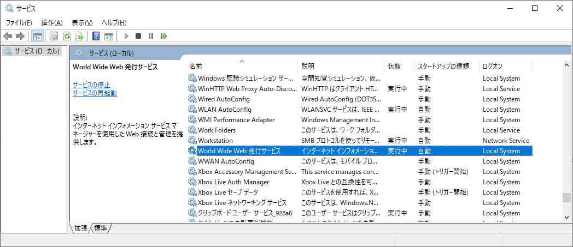Open the Help toolbar icon
The width and height of the screenshot is (573, 247).
(96, 36)
